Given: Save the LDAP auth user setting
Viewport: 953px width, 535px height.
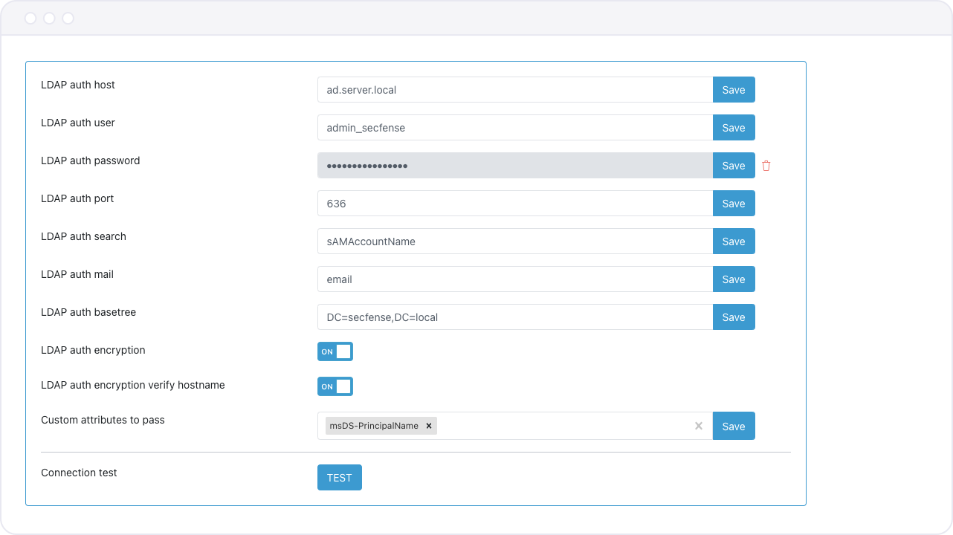Looking at the screenshot, I should pos(734,127).
